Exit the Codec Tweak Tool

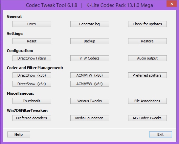pyautogui.click(x=161, y=134)
